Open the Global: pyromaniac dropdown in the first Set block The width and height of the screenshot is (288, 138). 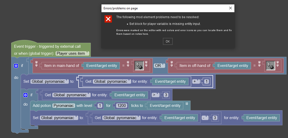[49, 81]
